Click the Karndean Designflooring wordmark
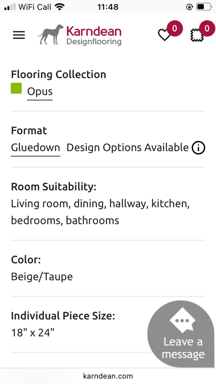Viewport: 216px width, 384px height. click(94, 36)
